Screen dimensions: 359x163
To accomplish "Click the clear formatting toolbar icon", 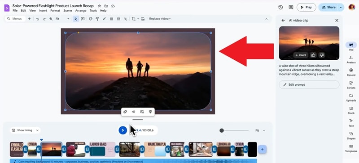I will (x=126, y=19).
